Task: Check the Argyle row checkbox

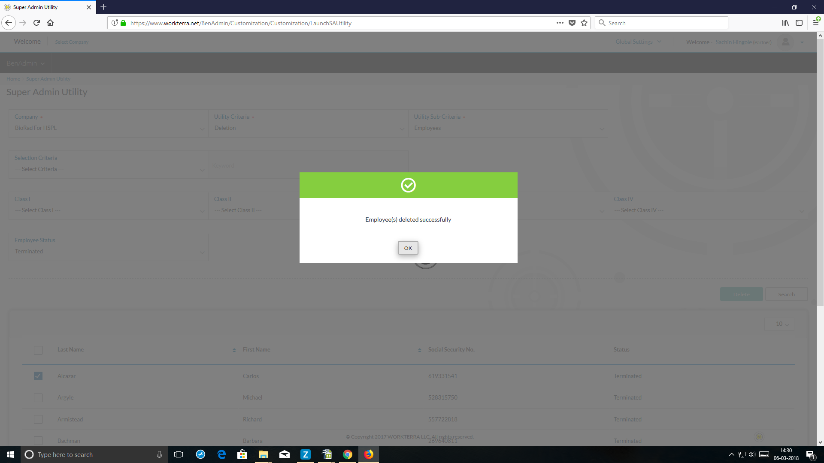Action: [38, 398]
